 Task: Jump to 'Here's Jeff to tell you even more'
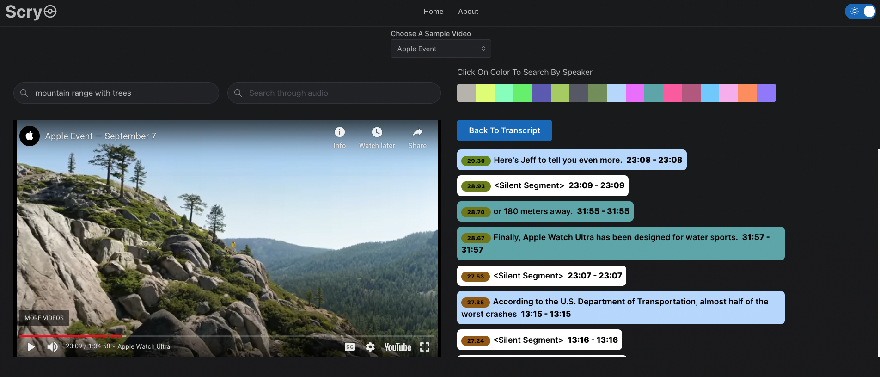click(x=572, y=160)
